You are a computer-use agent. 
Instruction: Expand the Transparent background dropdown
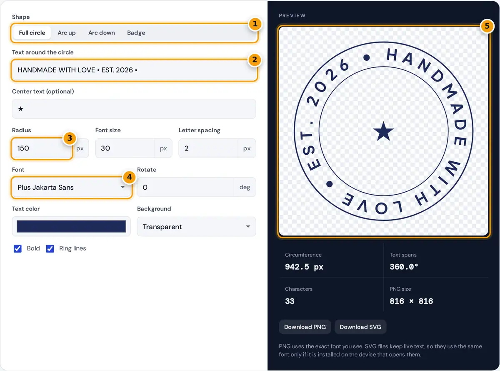coord(196,227)
